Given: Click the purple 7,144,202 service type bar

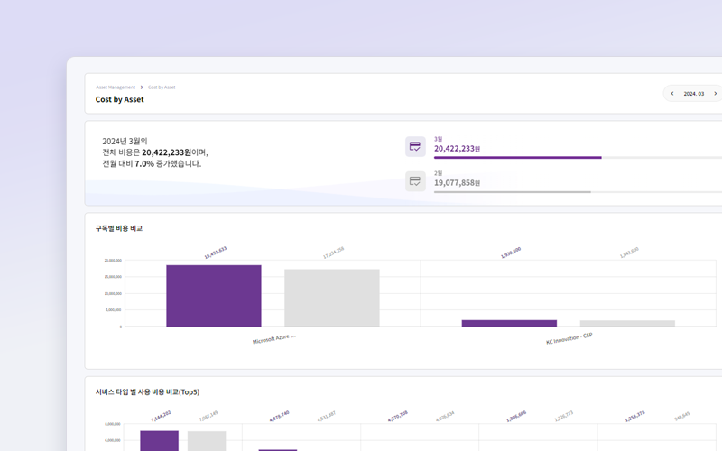Looking at the screenshot, I should point(160,441).
